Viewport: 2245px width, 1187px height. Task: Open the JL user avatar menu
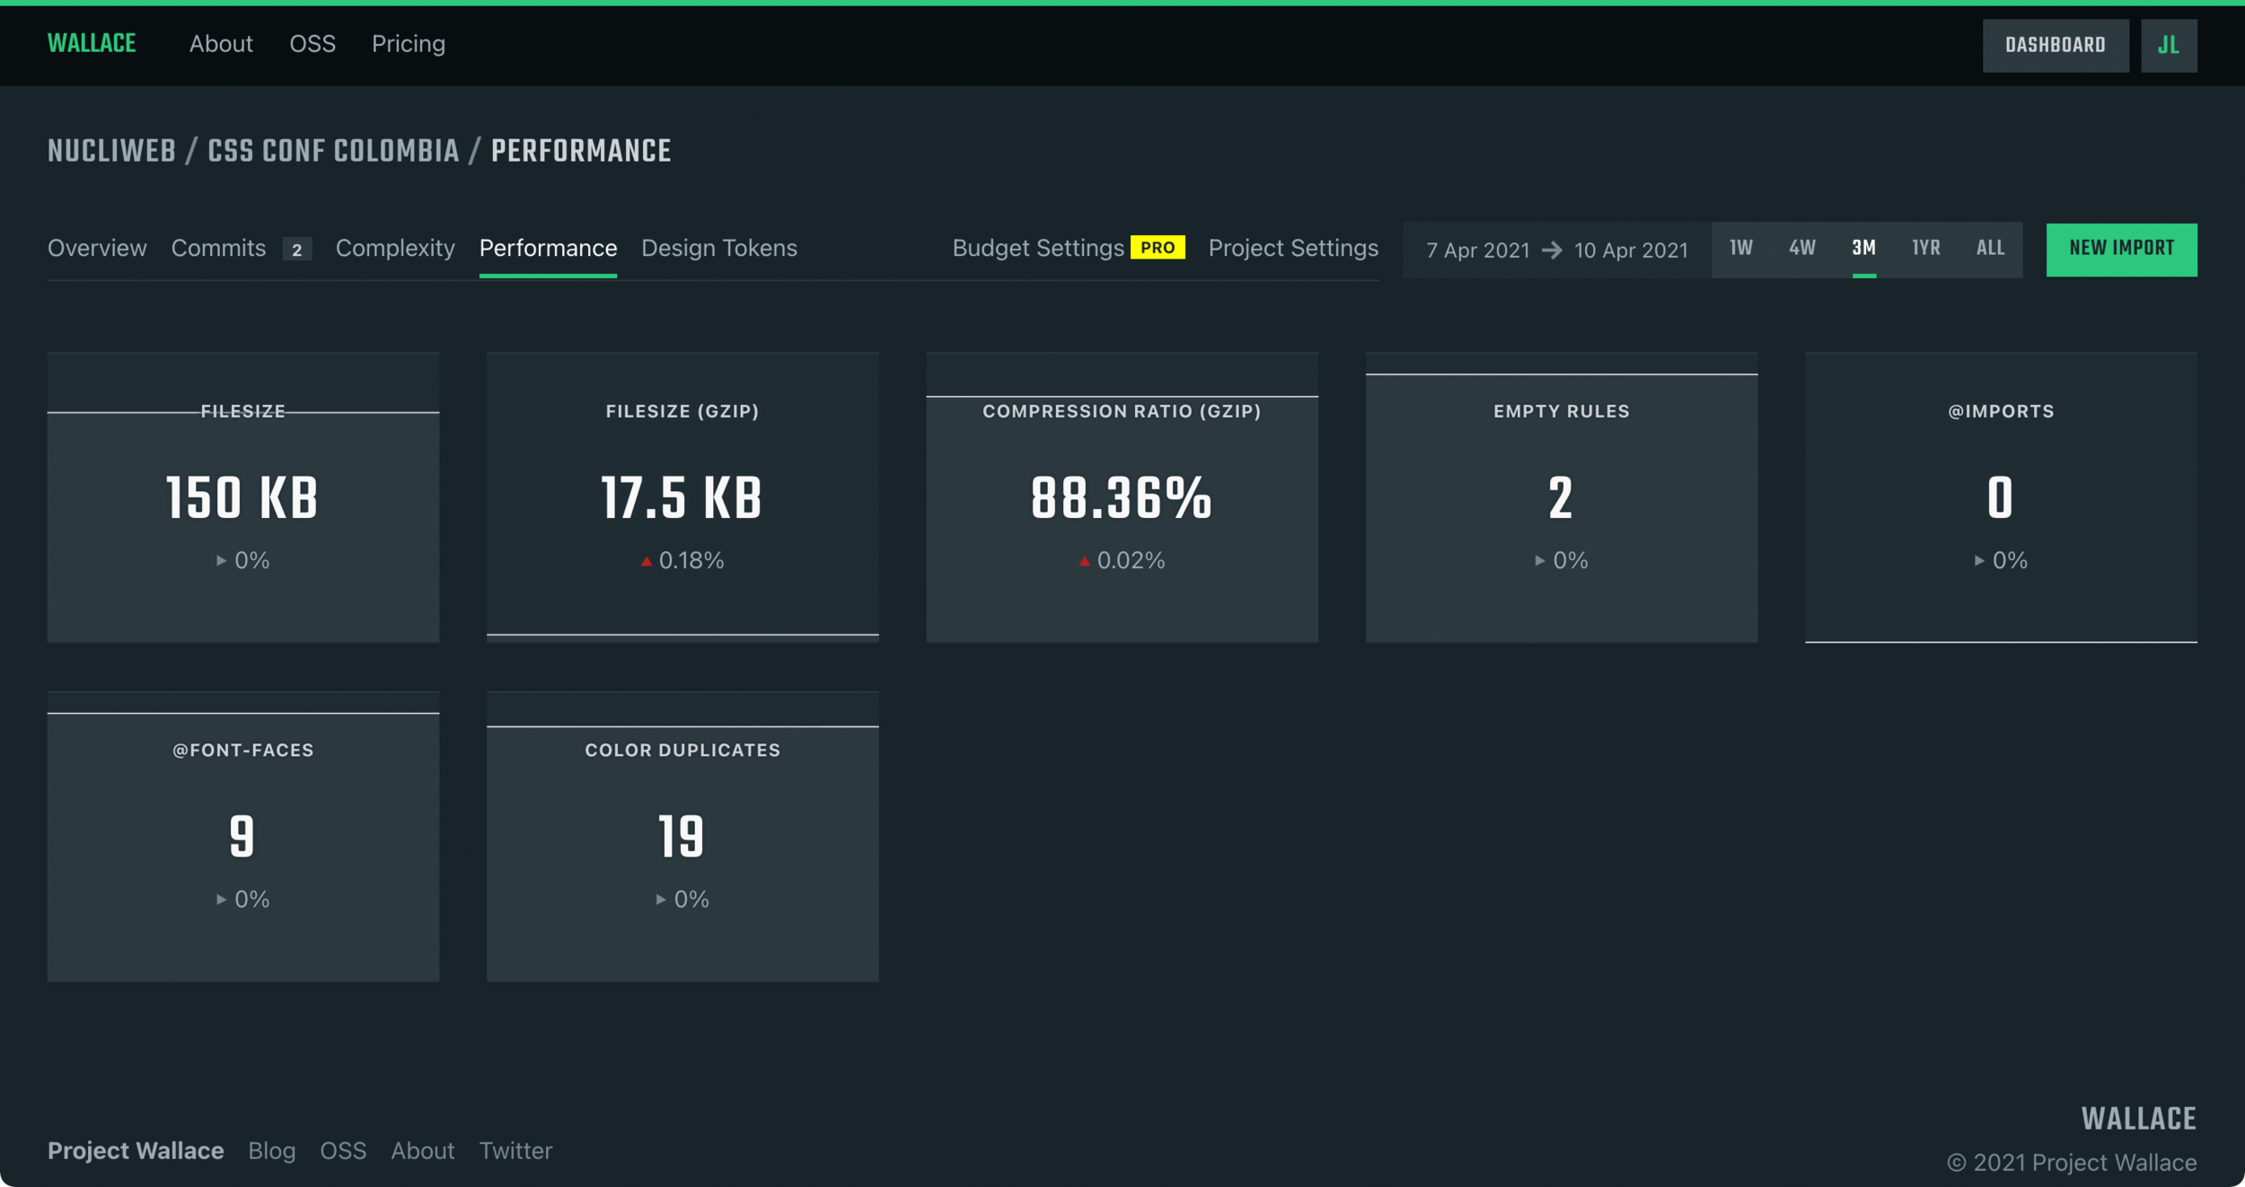[x=2168, y=46]
